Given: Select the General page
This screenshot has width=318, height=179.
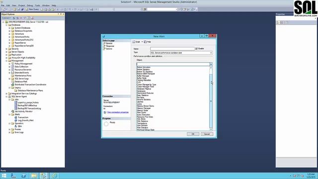Looking at the screenshot, I should 109,43.
